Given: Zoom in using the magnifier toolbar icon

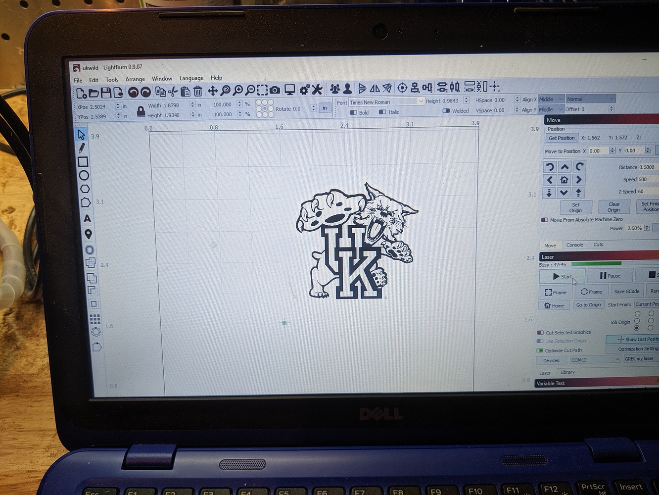Looking at the screenshot, I should (238, 90).
